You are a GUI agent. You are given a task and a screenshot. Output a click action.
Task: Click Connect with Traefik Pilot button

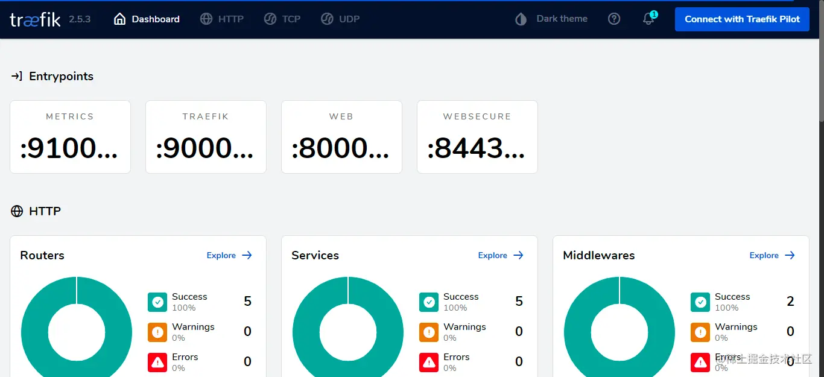[742, 19]
